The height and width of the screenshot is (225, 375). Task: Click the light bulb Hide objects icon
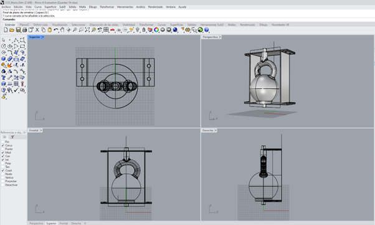coord(138,30)
